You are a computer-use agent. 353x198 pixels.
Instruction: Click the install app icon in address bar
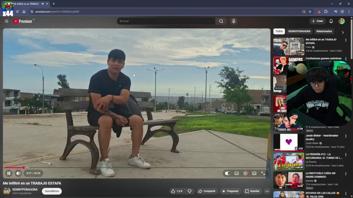tap(304, 12)
